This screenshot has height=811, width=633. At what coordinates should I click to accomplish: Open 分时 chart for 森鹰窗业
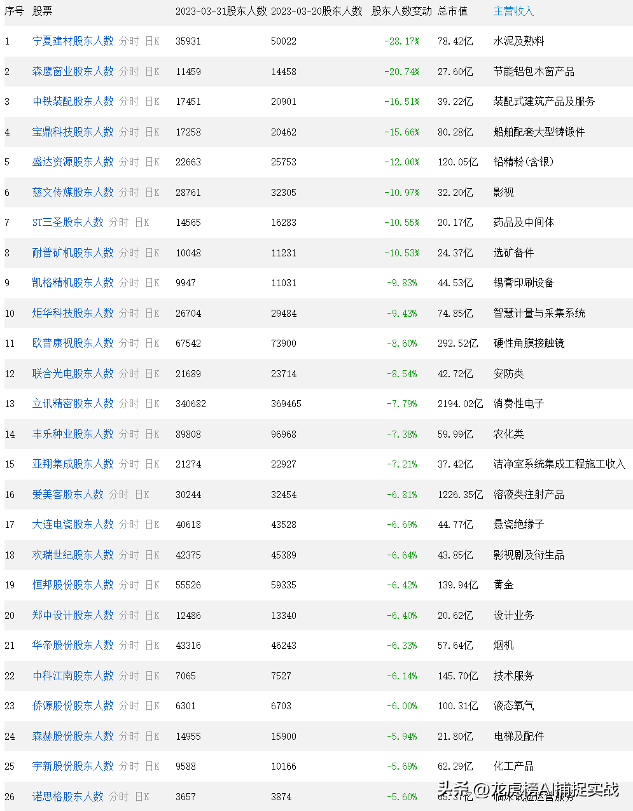pyautogui.click(x=129, y=71)
